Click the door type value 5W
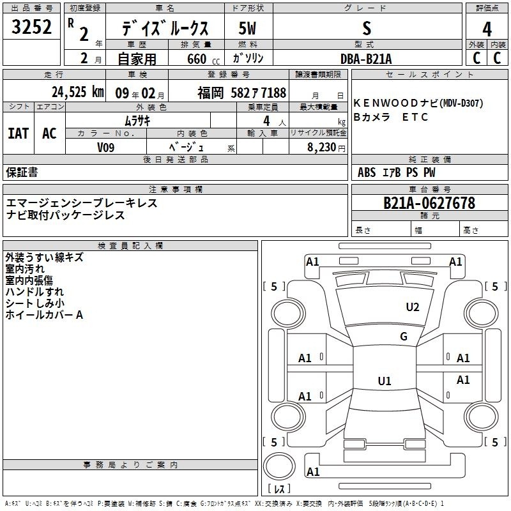Image resolution: width=511 pixels, height=511 pixels. pyautogui.click(x=247, y=28)
